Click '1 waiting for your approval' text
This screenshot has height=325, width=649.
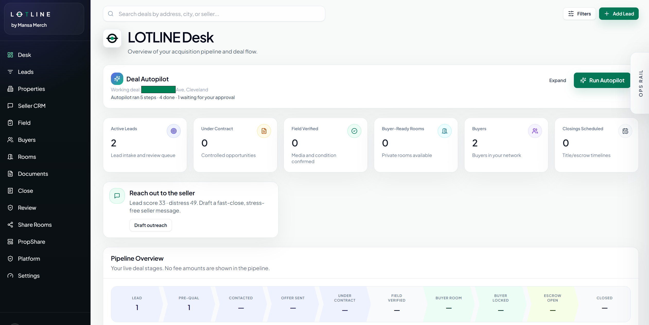click(x=206, y=97)
